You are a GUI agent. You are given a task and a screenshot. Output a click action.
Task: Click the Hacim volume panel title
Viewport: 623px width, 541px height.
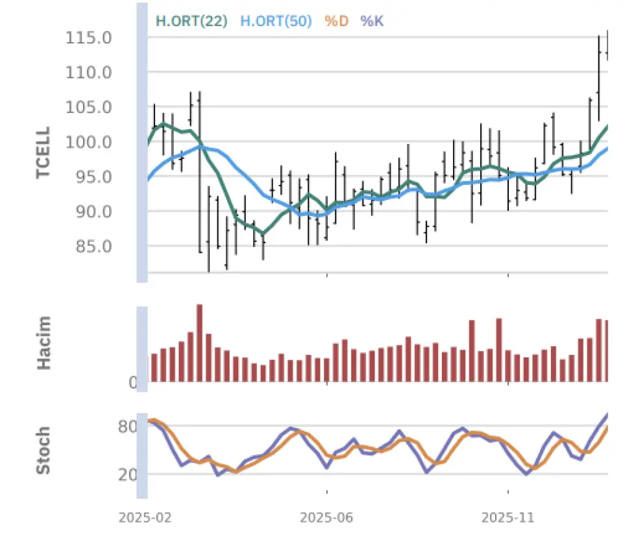43,343
